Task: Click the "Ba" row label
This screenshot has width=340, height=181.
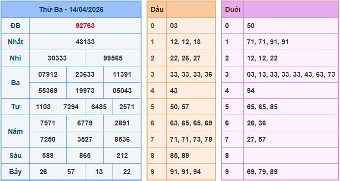Action: point(15,83)
